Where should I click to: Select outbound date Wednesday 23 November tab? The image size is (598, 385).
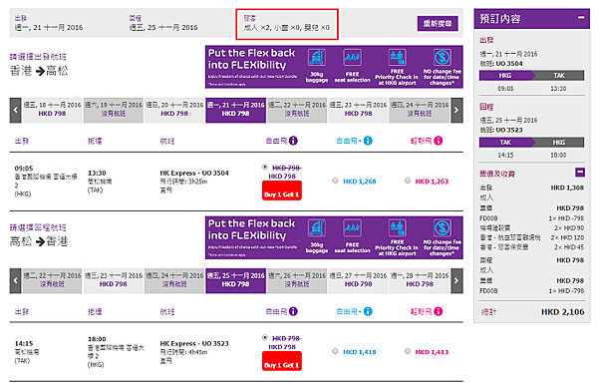[358, 110]
